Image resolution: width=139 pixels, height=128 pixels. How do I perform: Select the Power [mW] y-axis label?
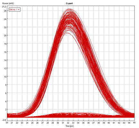pyautogui.click(x=8, y=4)
